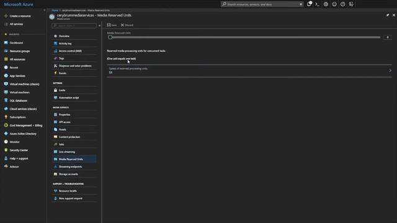Screen dimensions: 397x223
Task: Select Media Reserved Units menu item
Action: [x=74, y=159]
